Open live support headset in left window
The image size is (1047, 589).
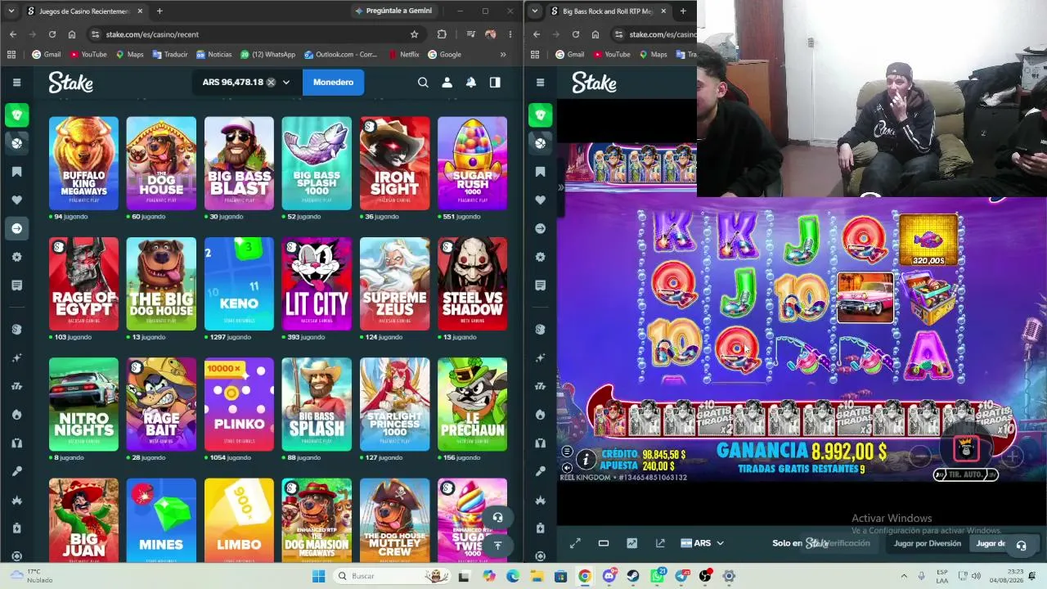tap(497, 517)
